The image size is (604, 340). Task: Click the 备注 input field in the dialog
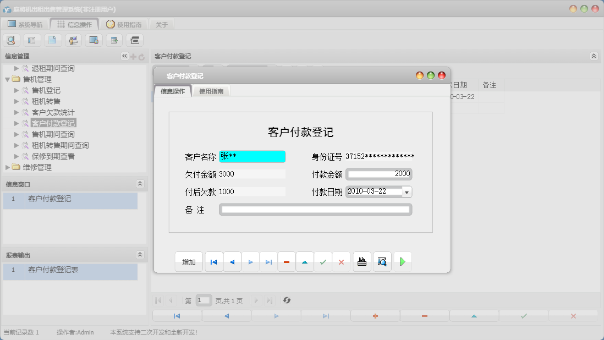(x=315, y=209)
